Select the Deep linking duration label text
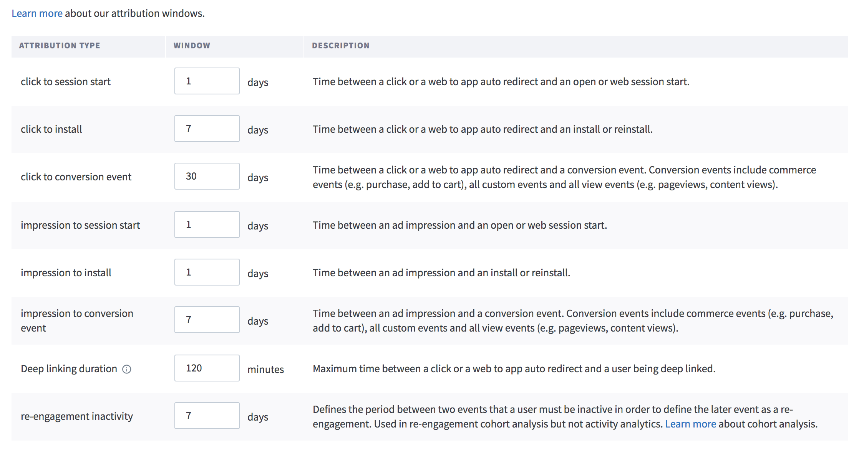This screenshot has width=859, height=449. click(x=69, y=369)
